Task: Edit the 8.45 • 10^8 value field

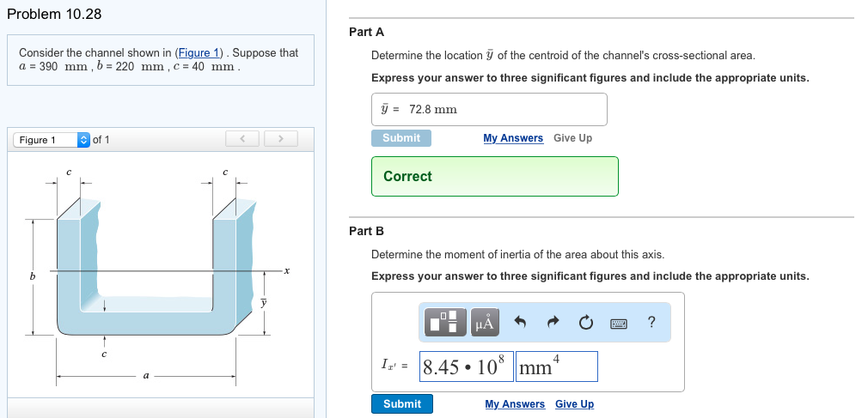Action: (466, 367)
